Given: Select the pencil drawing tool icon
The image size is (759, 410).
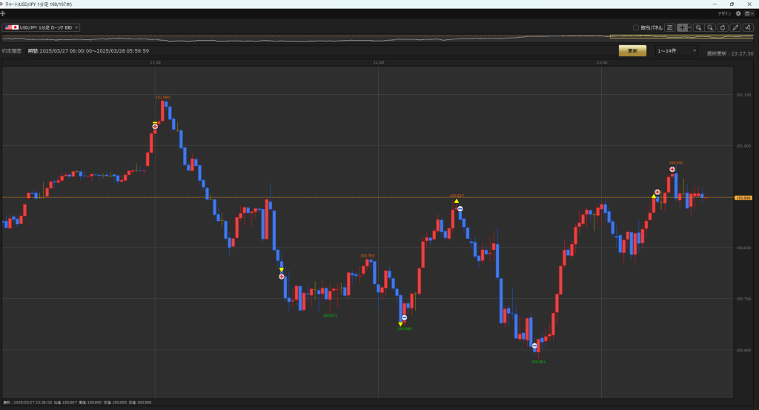Looking at the screenshot, I should pyautogui.click(x=735, y=27).
